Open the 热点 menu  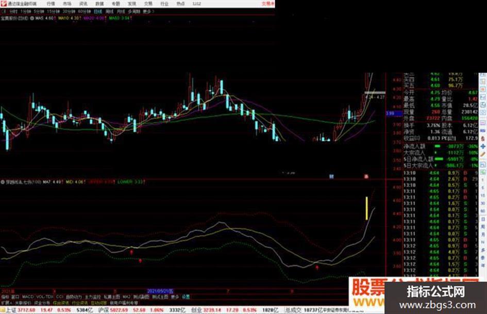click(x=180, y=4)
